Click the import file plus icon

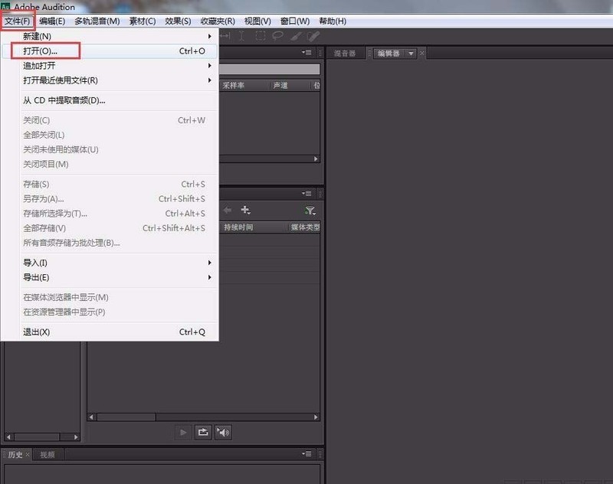click(244, 209)
